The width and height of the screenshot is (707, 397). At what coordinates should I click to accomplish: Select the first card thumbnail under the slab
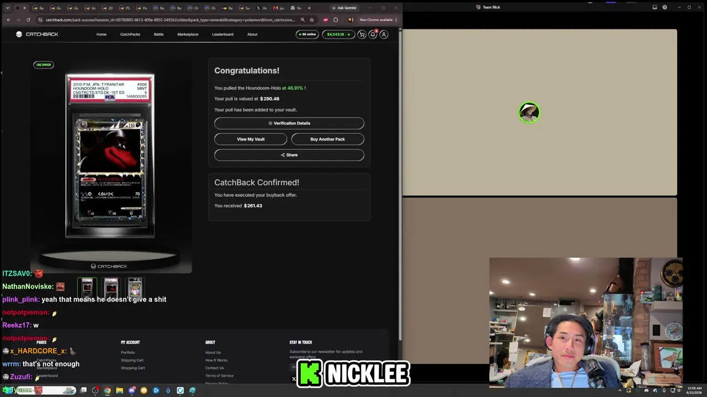tap(87, 287)
